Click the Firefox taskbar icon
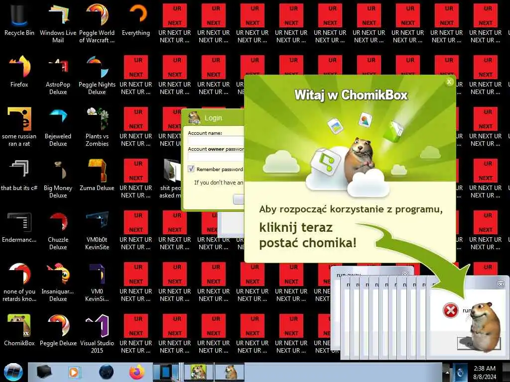Viewport: 510px width, 382px height. tap(137, 372)
